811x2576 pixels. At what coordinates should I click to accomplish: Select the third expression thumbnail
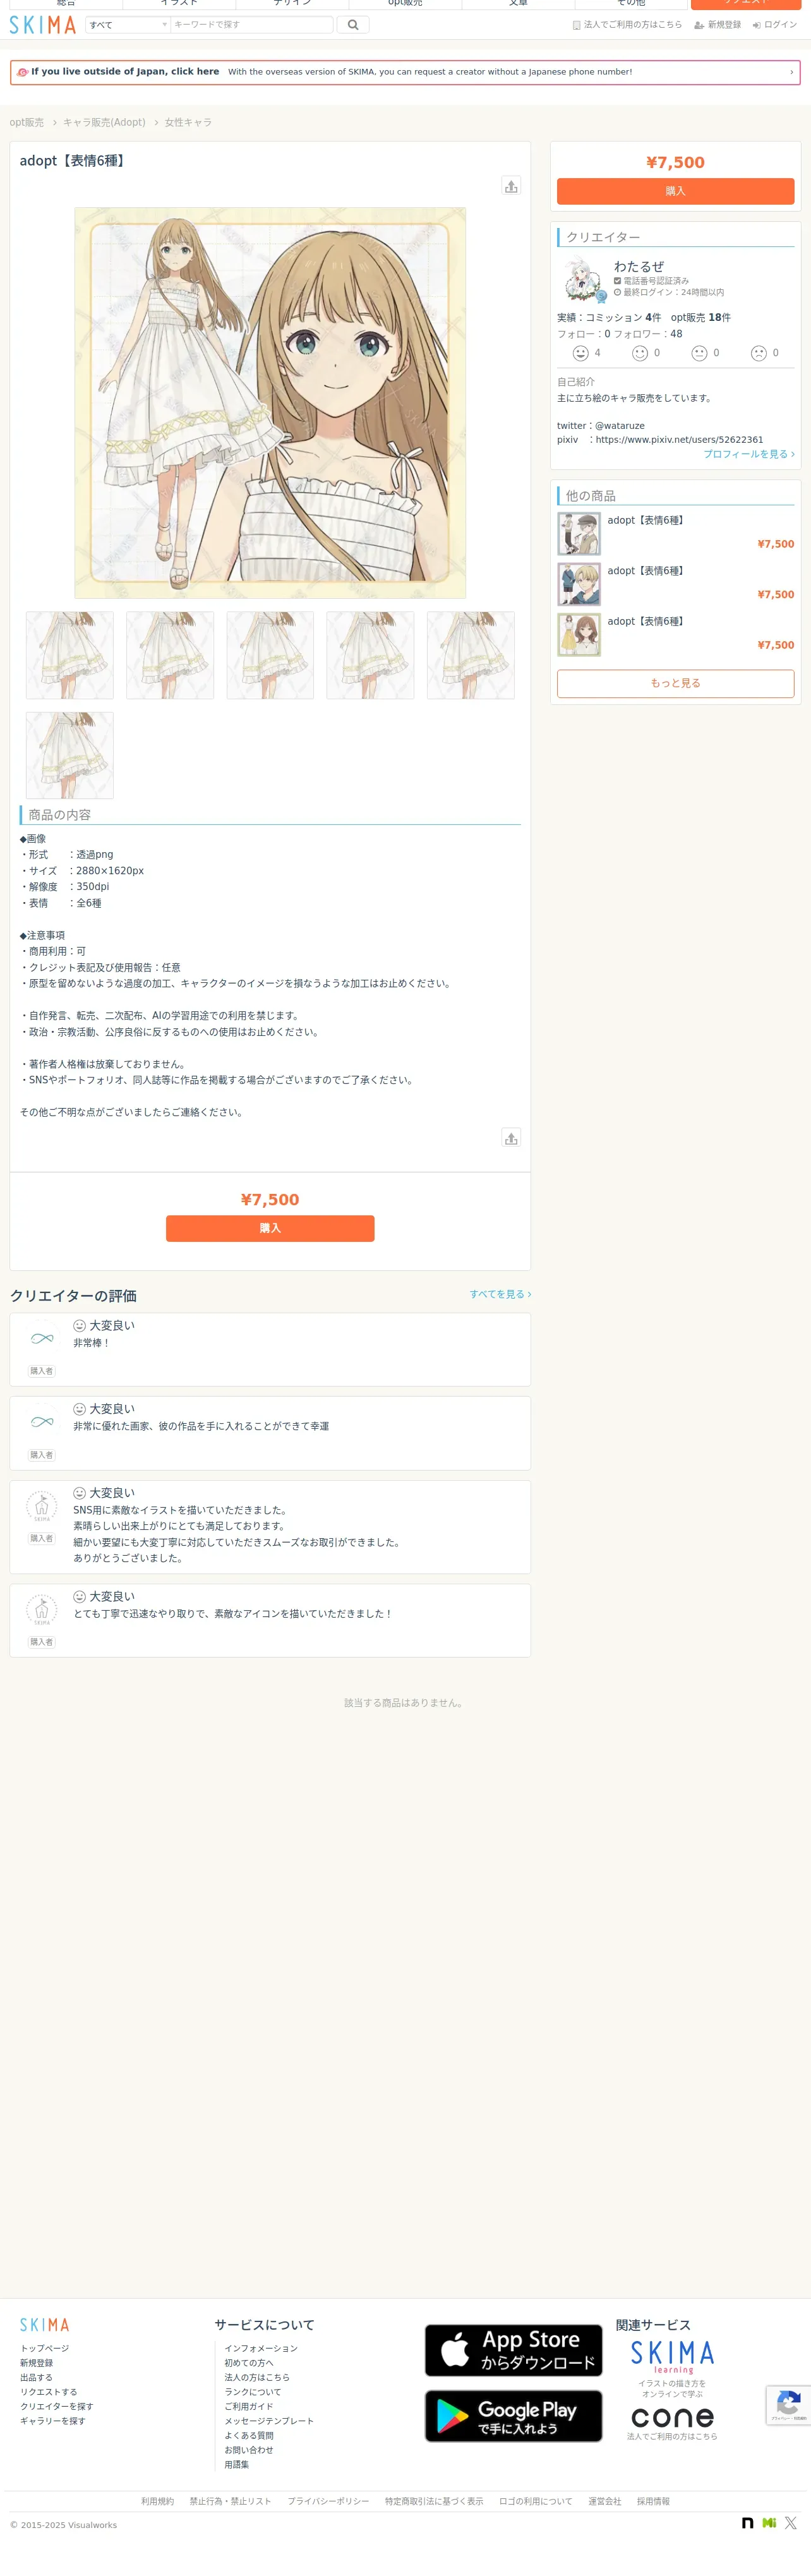270,655
